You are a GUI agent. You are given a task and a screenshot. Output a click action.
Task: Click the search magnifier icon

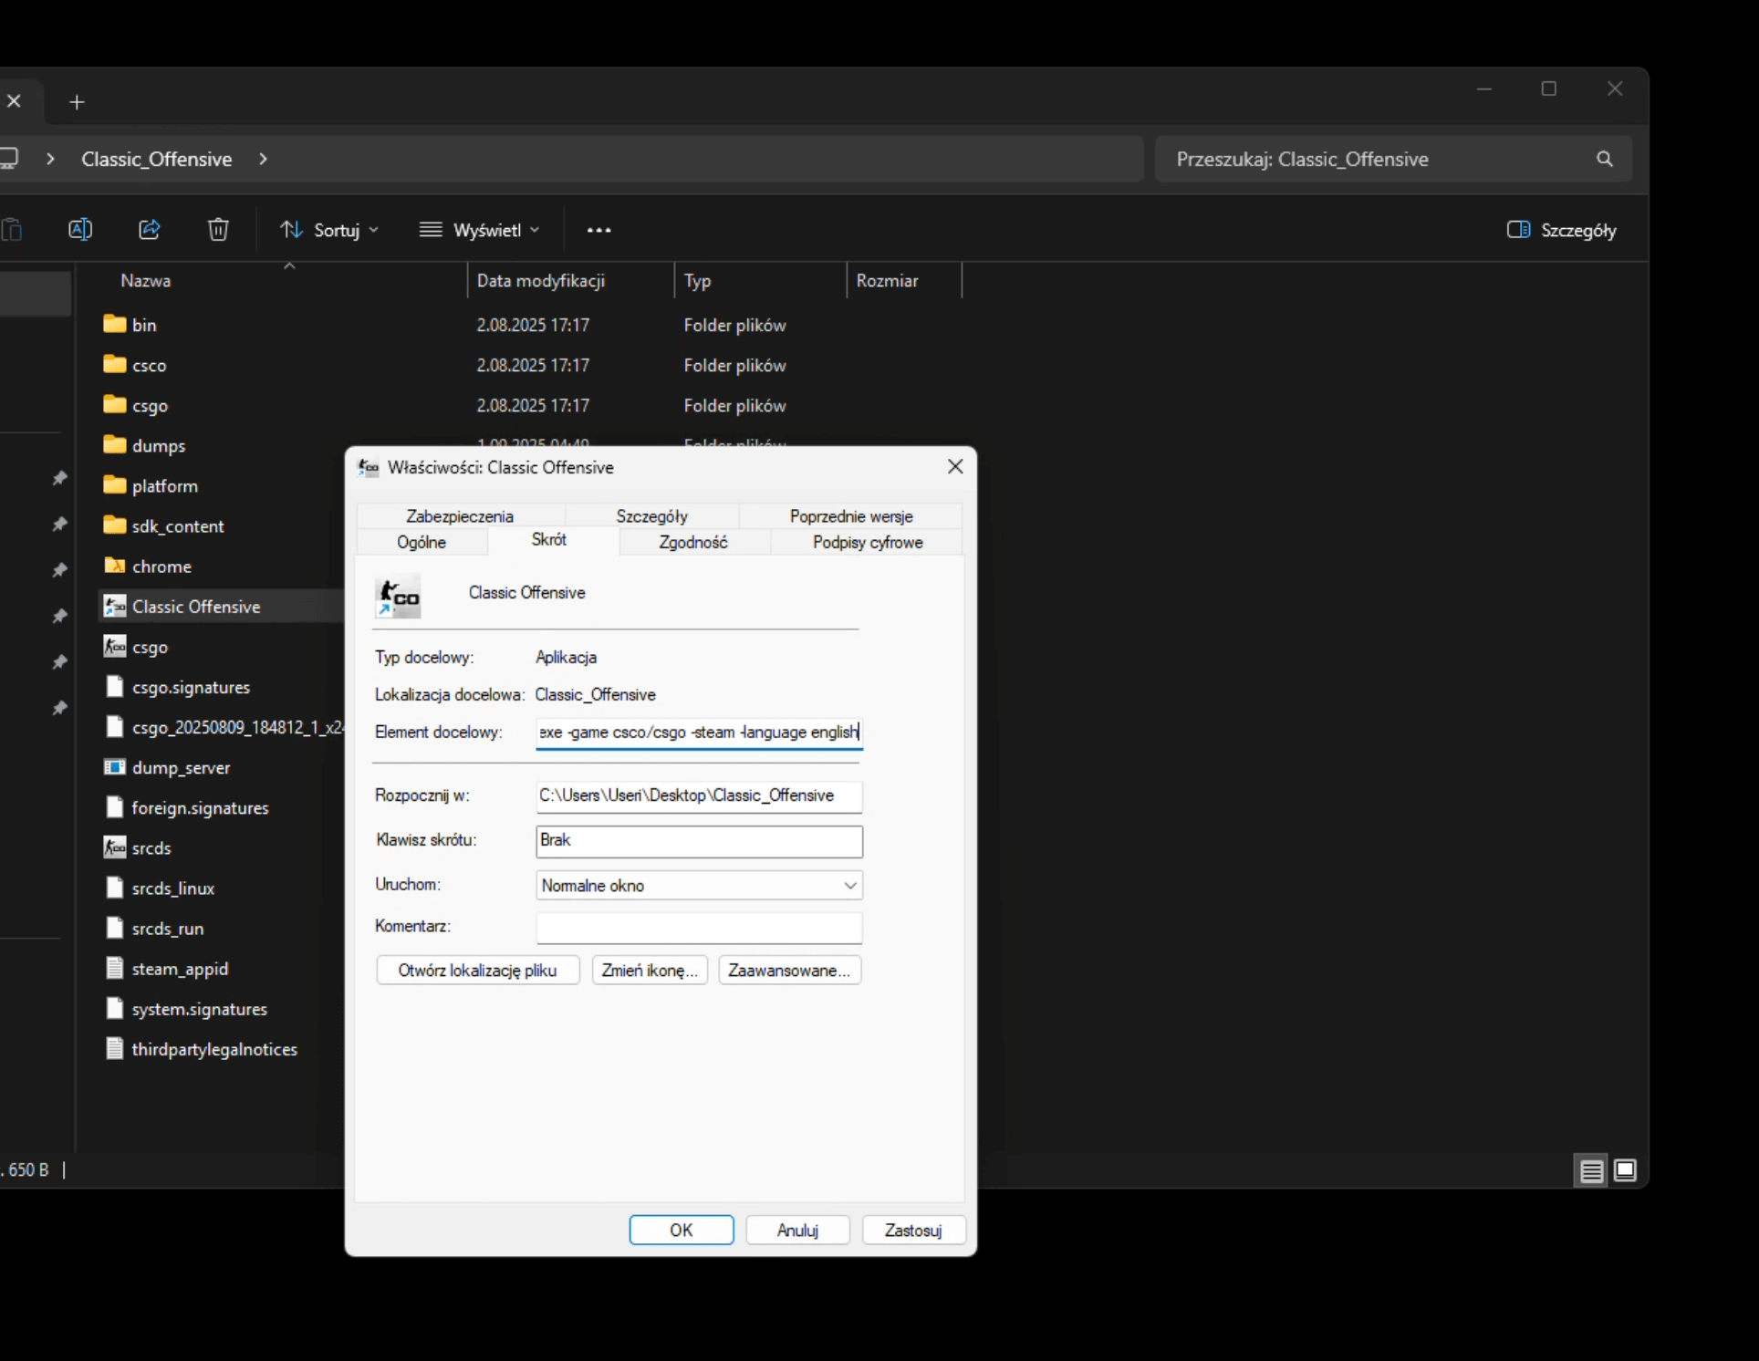click(x=1605, y=159)
